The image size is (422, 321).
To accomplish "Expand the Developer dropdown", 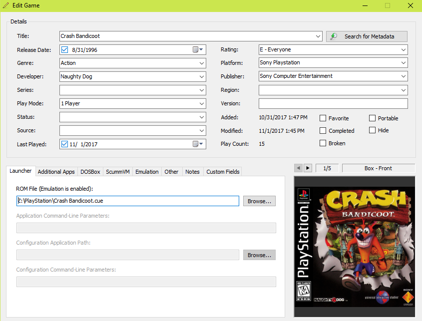I will (x=202, y=77).
